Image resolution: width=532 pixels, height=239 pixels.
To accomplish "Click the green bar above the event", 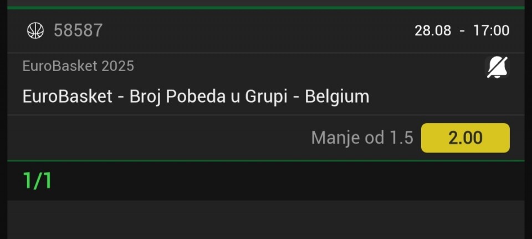I will pos(266,7).
